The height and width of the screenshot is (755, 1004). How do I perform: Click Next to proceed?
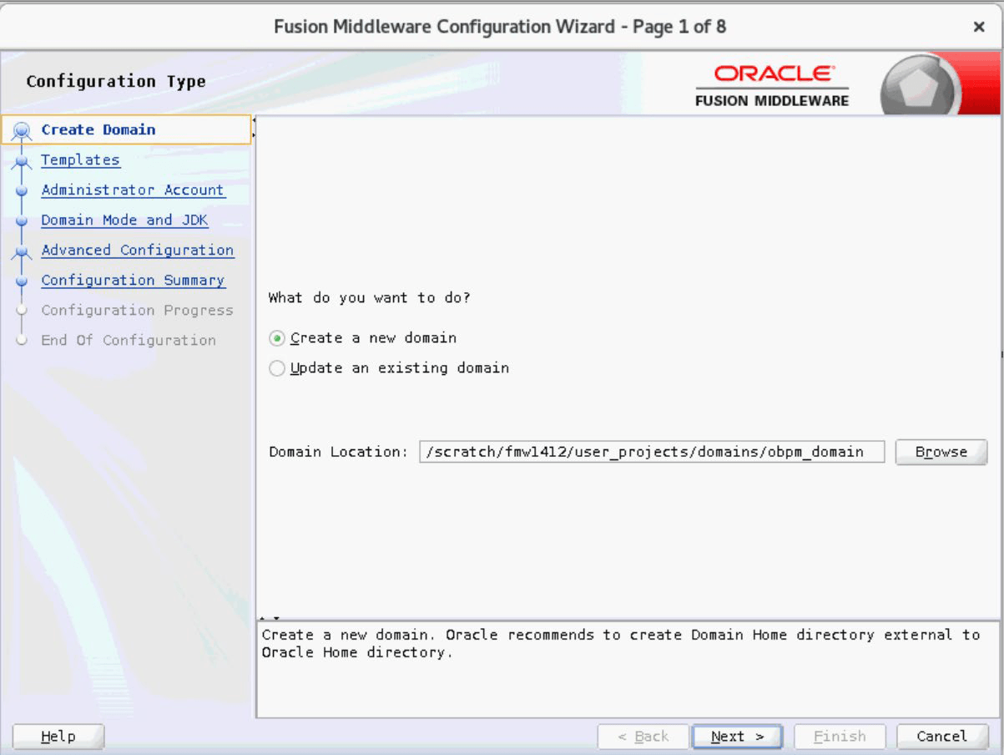pyautogui.click(x=735, y=736)
